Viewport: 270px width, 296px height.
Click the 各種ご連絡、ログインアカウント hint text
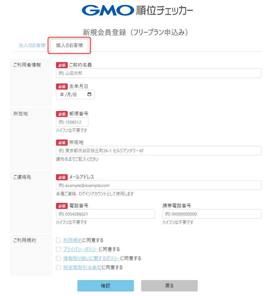tap(95, 194)
